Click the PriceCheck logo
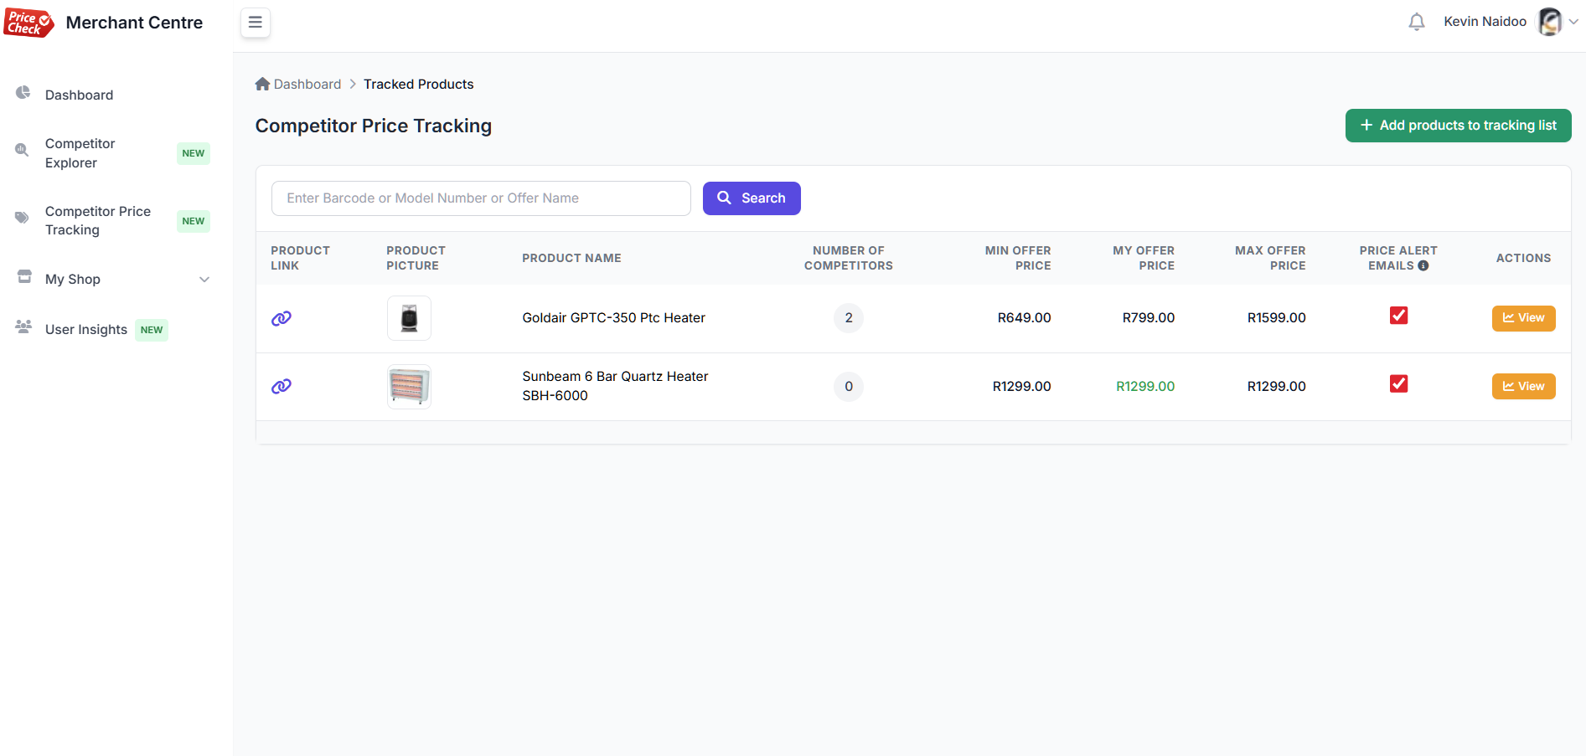The width and height of the screenshot is (1586, 756). click(28, 23)
